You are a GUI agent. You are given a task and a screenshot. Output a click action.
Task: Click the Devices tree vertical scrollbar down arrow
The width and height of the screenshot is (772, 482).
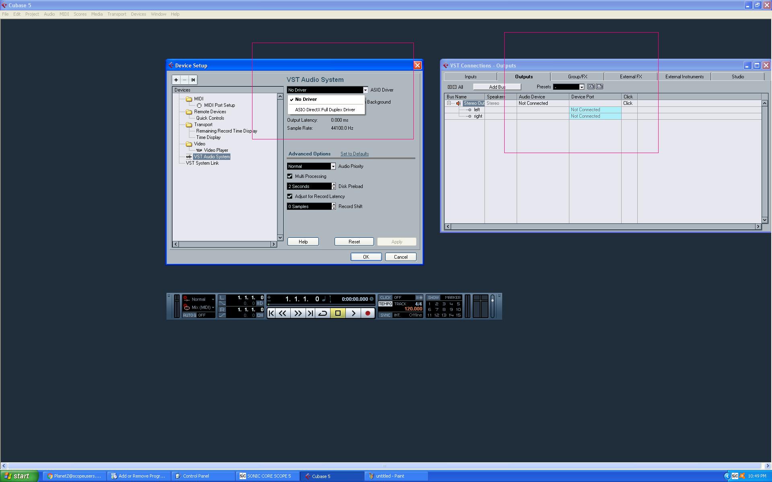coord(280,238)
